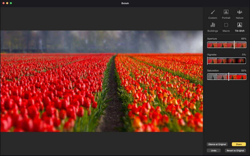Enter full screen with green button
The image size is (250, 156).
pyautogui.click(x=11, y=3)
